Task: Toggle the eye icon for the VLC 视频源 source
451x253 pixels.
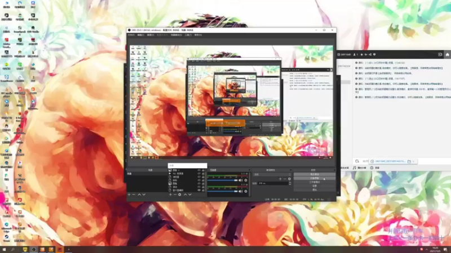Action: point(199,174)
